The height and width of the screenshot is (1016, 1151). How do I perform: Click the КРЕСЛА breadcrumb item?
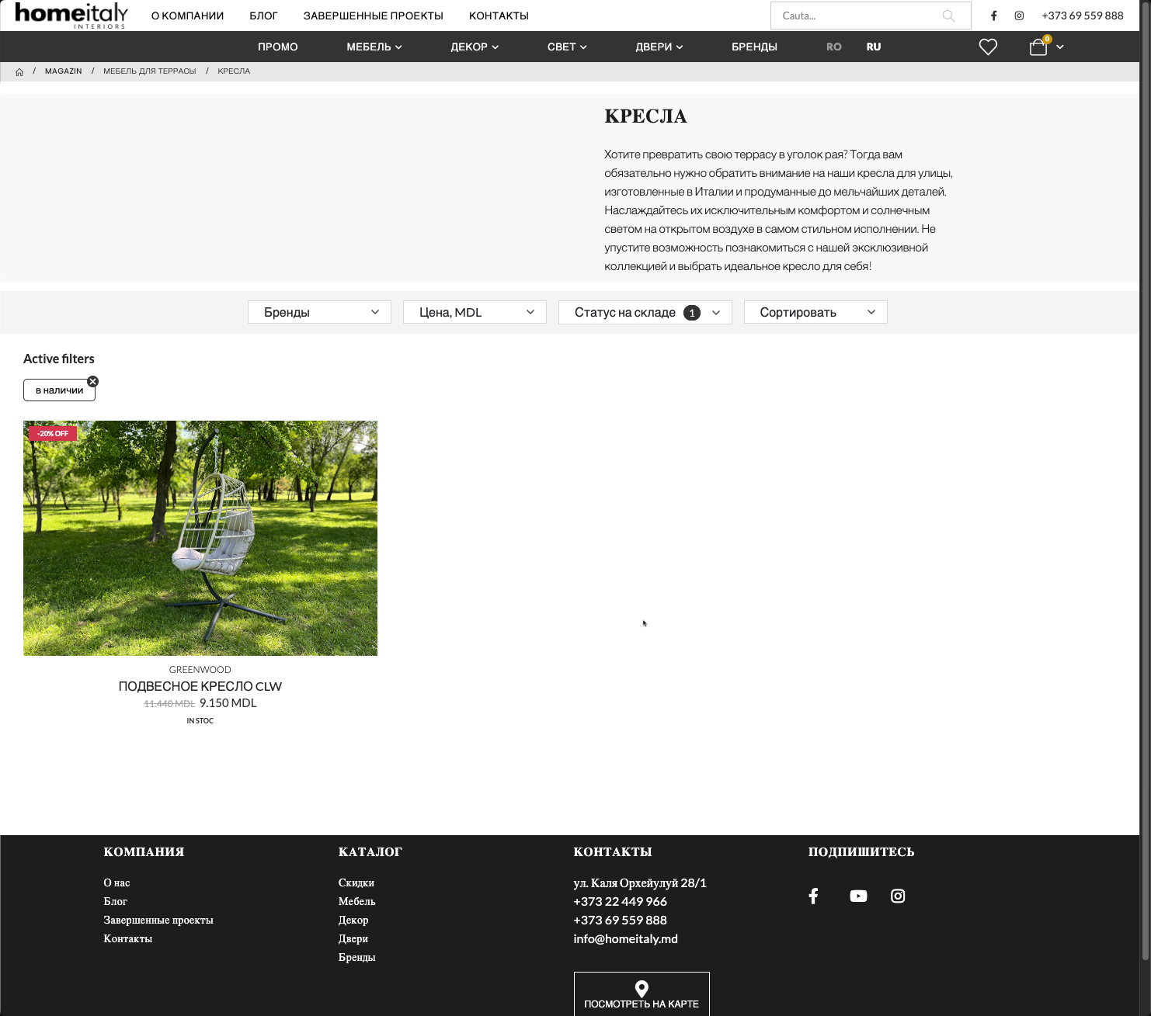tap(234, 71)
